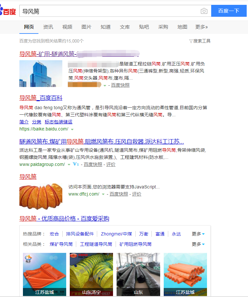The height and width of the screenshot is (297, 248).
Task: Choose the 矿用阻燃导风筒 category link
Action: [x=135, y=244]
